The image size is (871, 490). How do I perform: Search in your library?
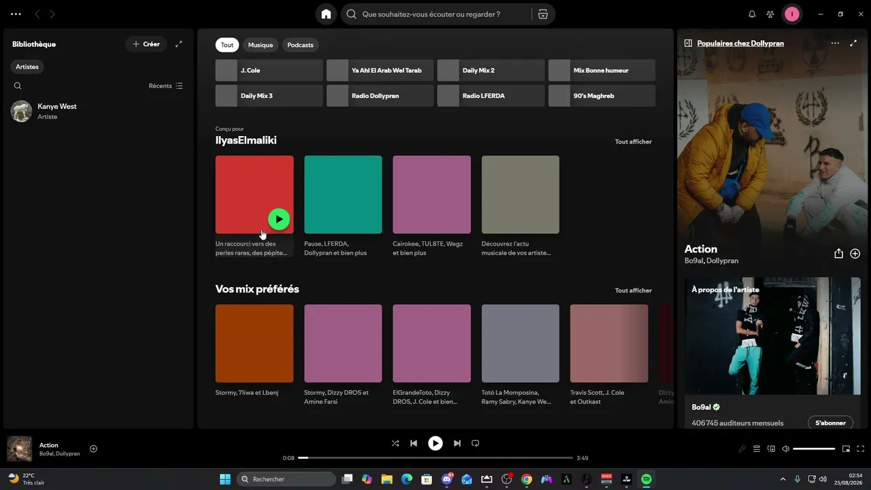tap(18, 86)
